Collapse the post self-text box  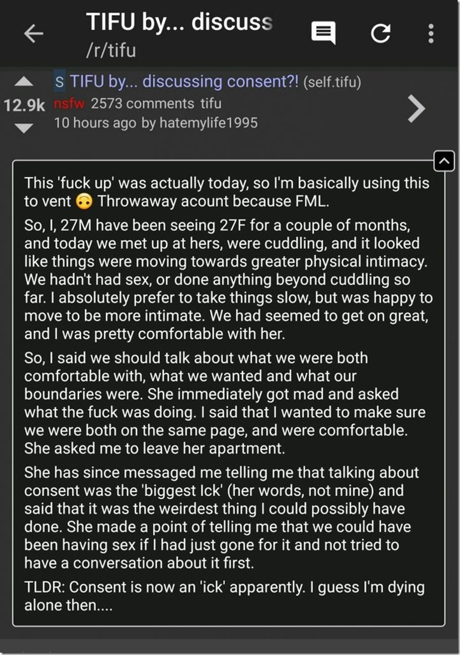[443, 160]
